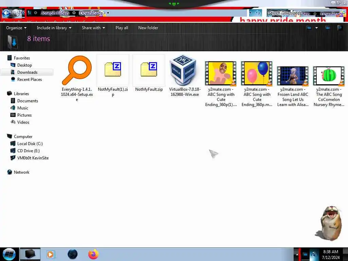Create a New folder from toolbar
This screenshot has width=348, height=261.
pyautogui.click(x=148, y=28)
